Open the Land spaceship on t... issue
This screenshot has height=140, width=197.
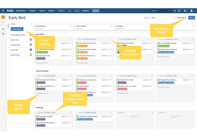[x=48, y=86]
